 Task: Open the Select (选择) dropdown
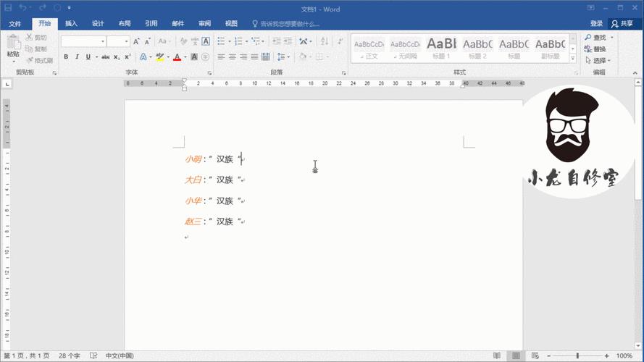pos(598,60)
